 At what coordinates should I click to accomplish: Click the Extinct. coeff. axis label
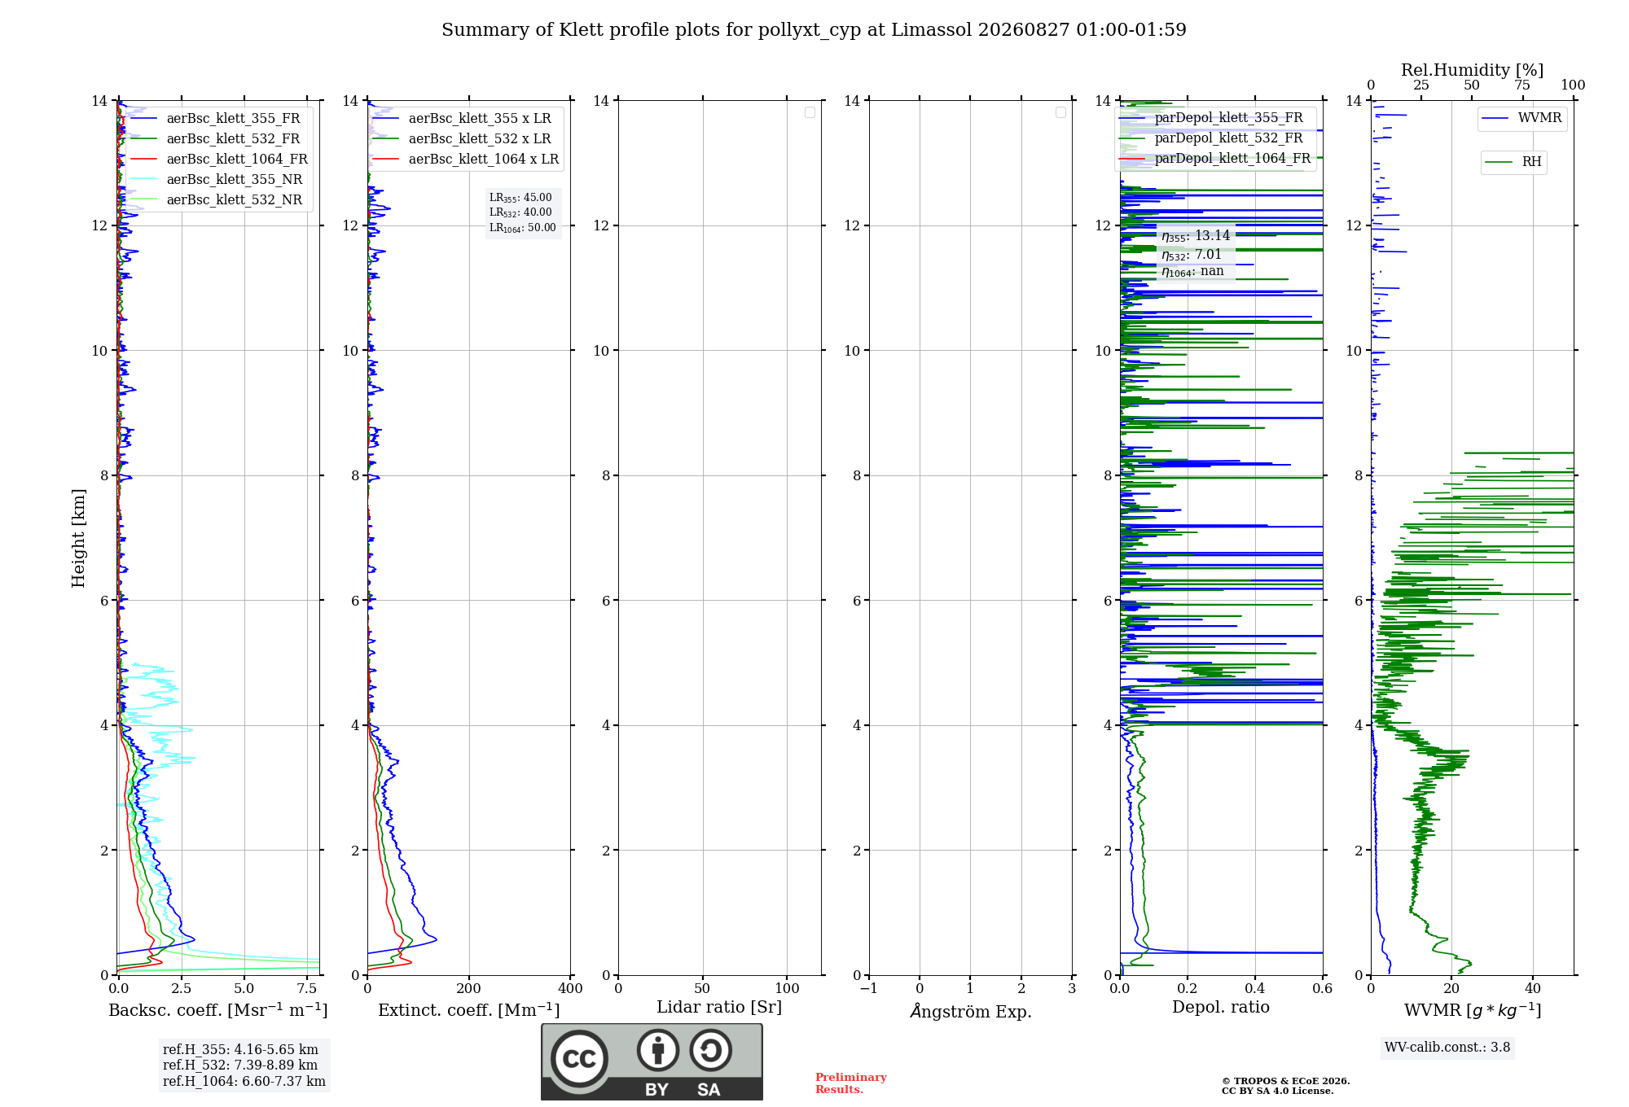pos(469,1010)
